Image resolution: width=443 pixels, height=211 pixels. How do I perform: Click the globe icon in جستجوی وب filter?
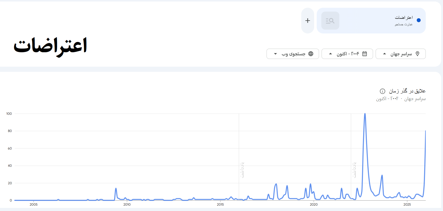tap(311, 54)
